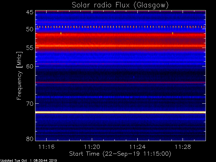Click the 'Updated Tue Oct 1 08:30:44 2019' text
Image resolution: width=216 pixels, height=162 pixels.
pos(28,161)
